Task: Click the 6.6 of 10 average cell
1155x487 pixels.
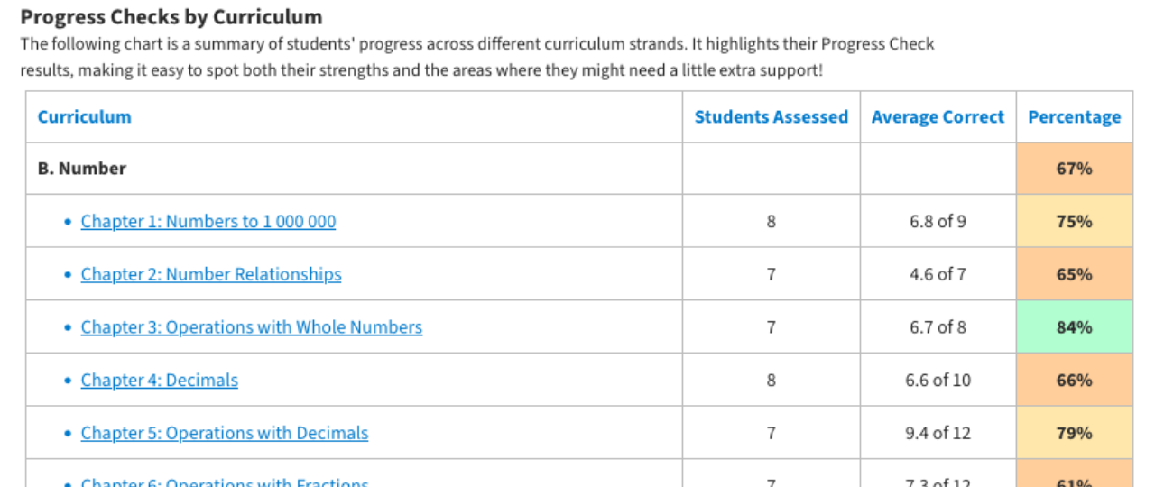Action: 938,381
